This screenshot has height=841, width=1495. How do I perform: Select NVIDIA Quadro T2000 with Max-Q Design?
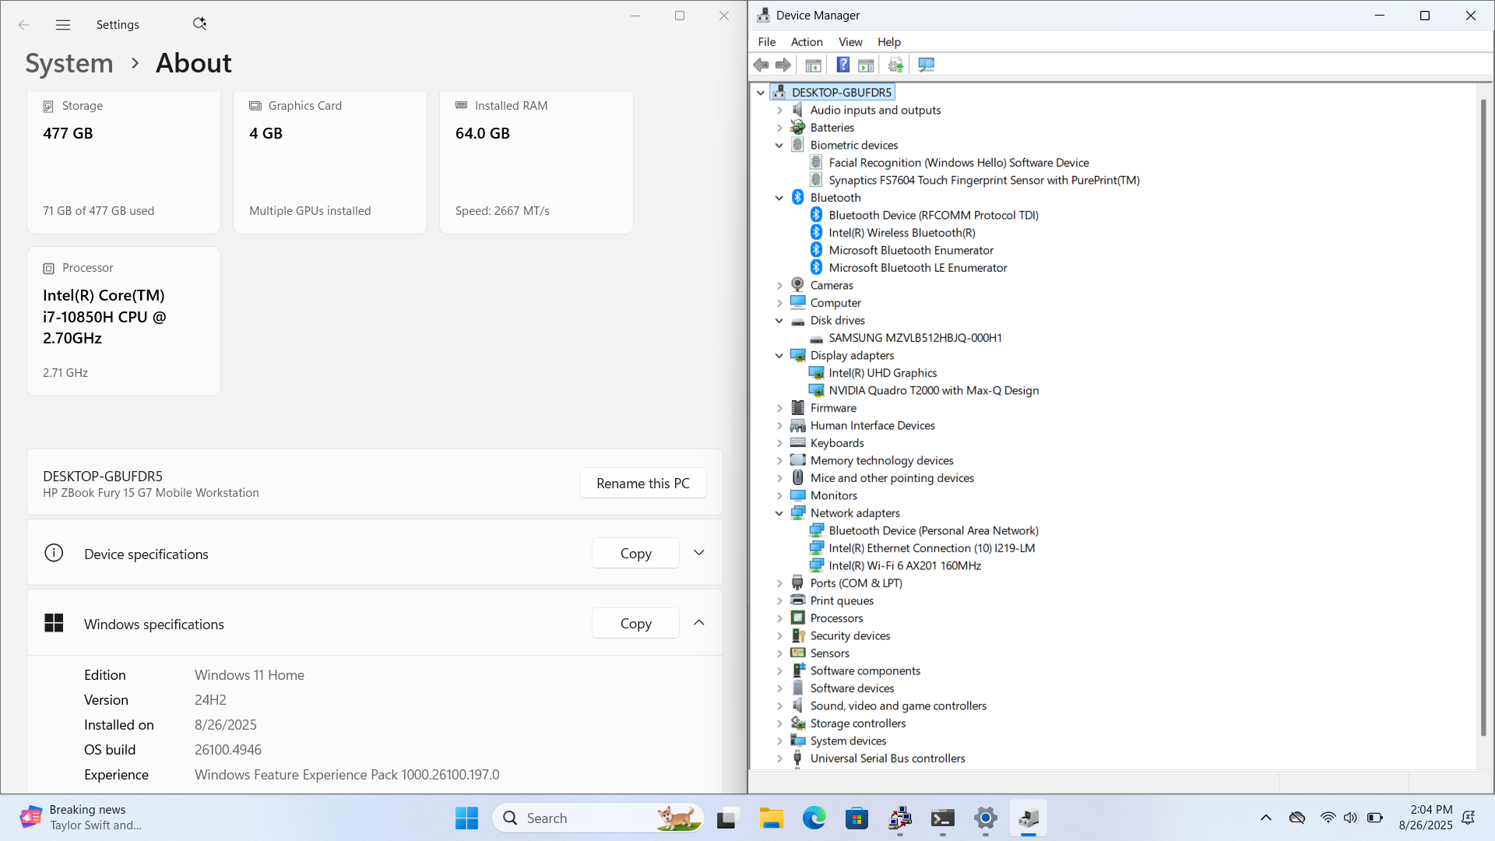tap(934, 390)
